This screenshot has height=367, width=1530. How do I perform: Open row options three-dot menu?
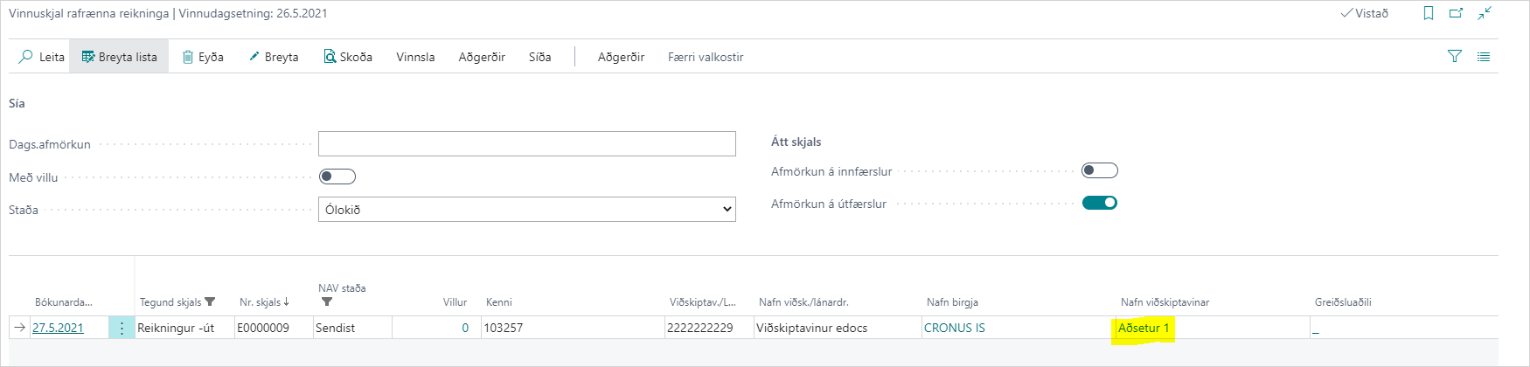[x=122, y=328]
